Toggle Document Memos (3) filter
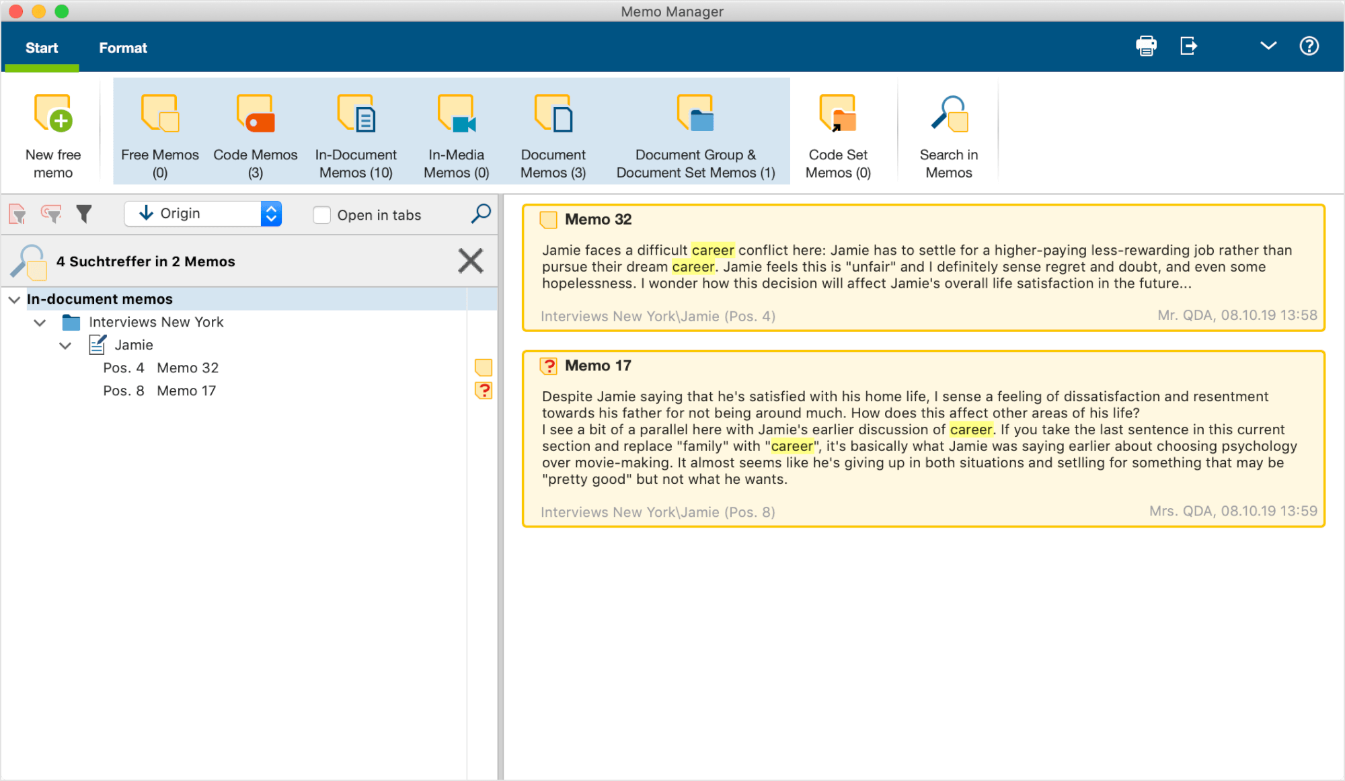The height and width of the screenshot is (781, 1345). pos(553,136)
